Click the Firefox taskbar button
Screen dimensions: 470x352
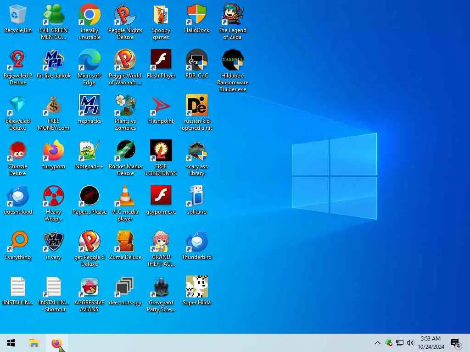coord(57,343)
